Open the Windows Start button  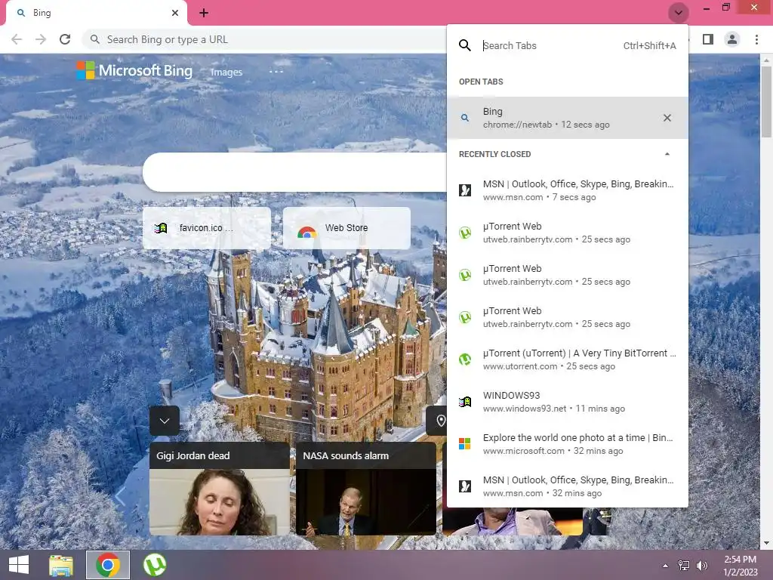click(19, 565)
